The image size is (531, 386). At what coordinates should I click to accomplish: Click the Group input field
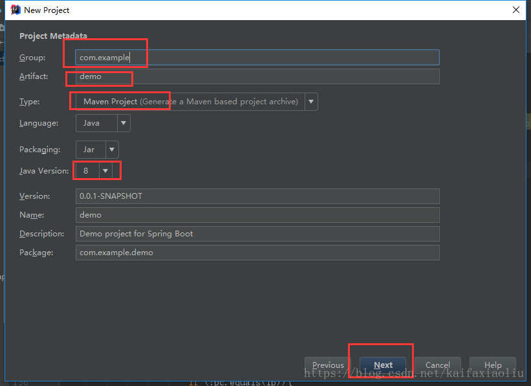tap(257, 58)
